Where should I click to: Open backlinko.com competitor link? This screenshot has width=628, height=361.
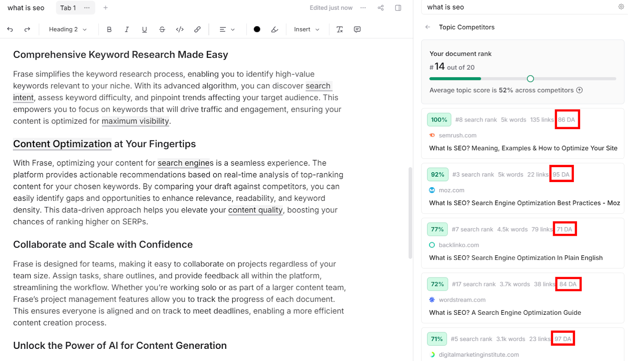click(x=459, y=245)
